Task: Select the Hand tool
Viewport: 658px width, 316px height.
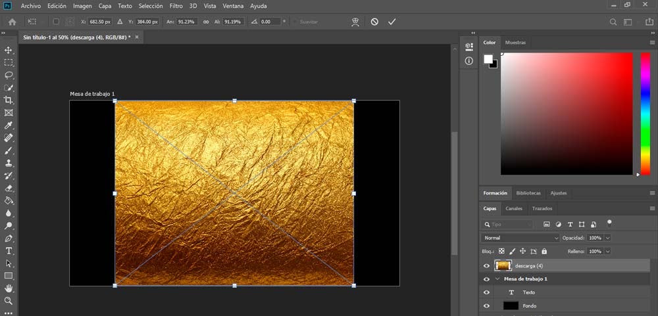Action: pos(9,288)
